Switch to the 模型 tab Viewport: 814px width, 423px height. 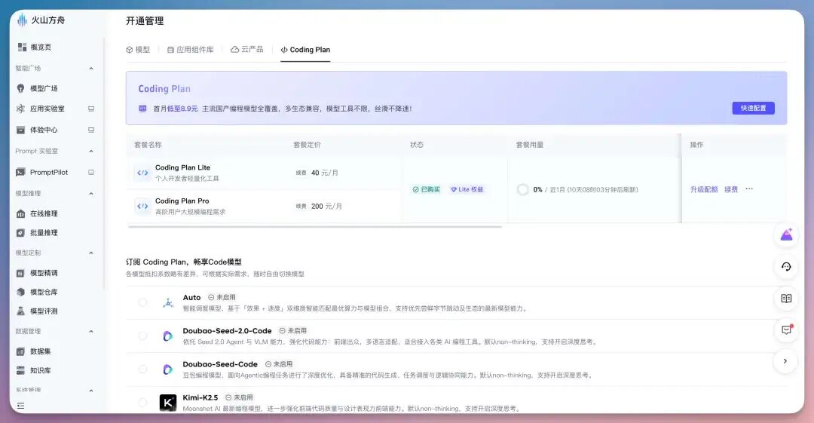[x=138, y=50]
